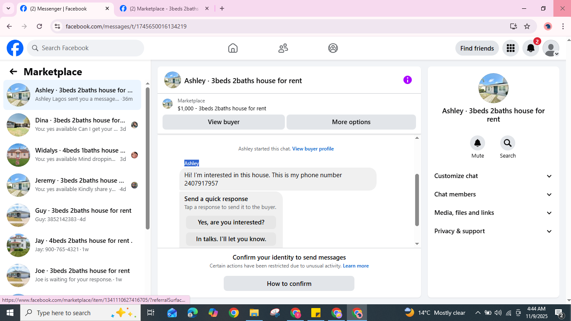The image size is (571, 321).
Task: Open Windows notification center with badge 2
Action: pyautogui.click(x=559, y=313)
